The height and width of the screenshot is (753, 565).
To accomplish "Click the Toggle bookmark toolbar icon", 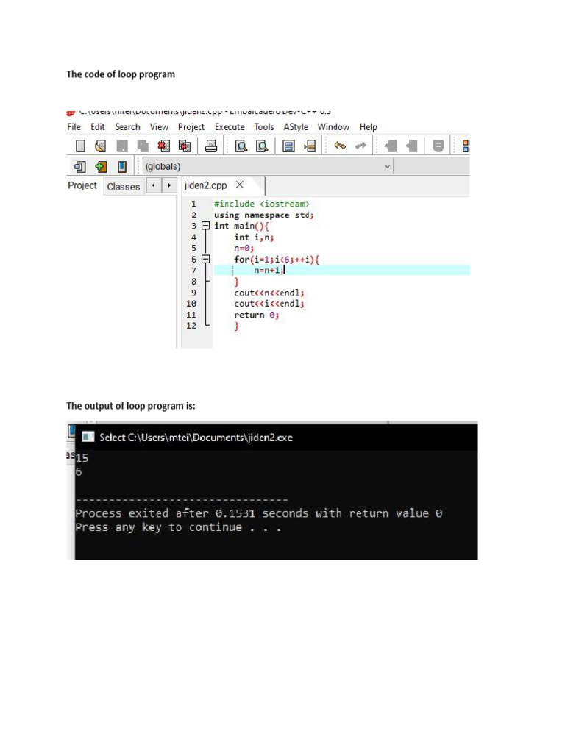I will pos(438,146).
